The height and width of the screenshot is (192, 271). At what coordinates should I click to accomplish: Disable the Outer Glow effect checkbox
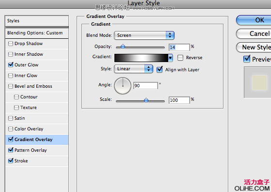(11, 65)
